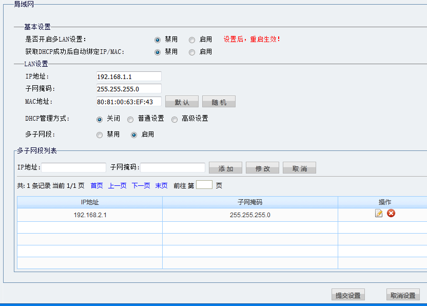Image resolution: width=427 pixels, height=306 pixels.
Task: Click the 随机 MAC button
Action: pos(219,102)
